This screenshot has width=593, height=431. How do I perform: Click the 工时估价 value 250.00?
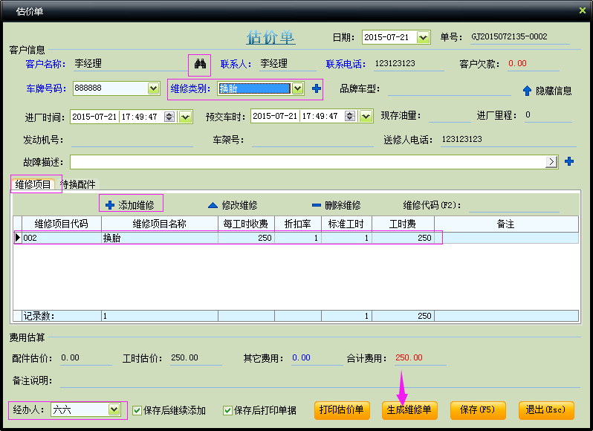184,357
